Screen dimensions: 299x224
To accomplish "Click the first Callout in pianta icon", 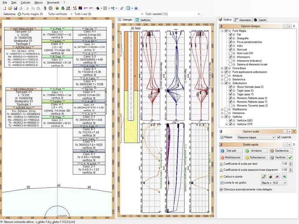I will point(264,177).
